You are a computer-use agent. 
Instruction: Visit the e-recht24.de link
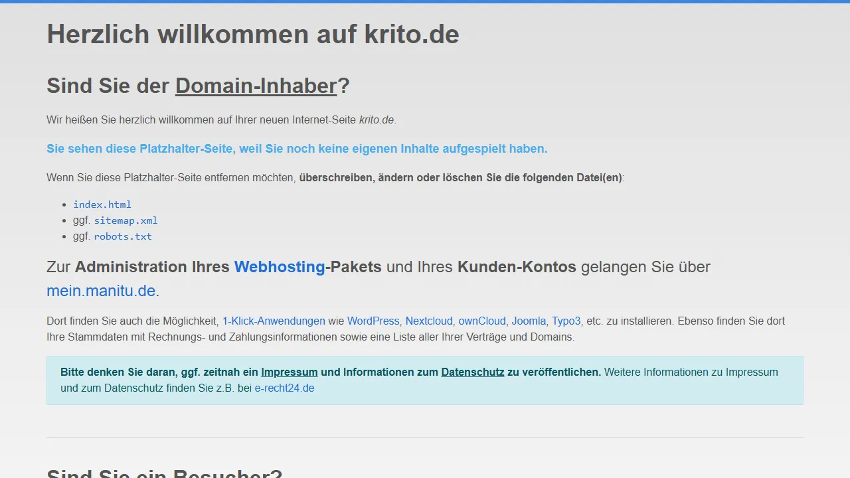tap(284, 388)
